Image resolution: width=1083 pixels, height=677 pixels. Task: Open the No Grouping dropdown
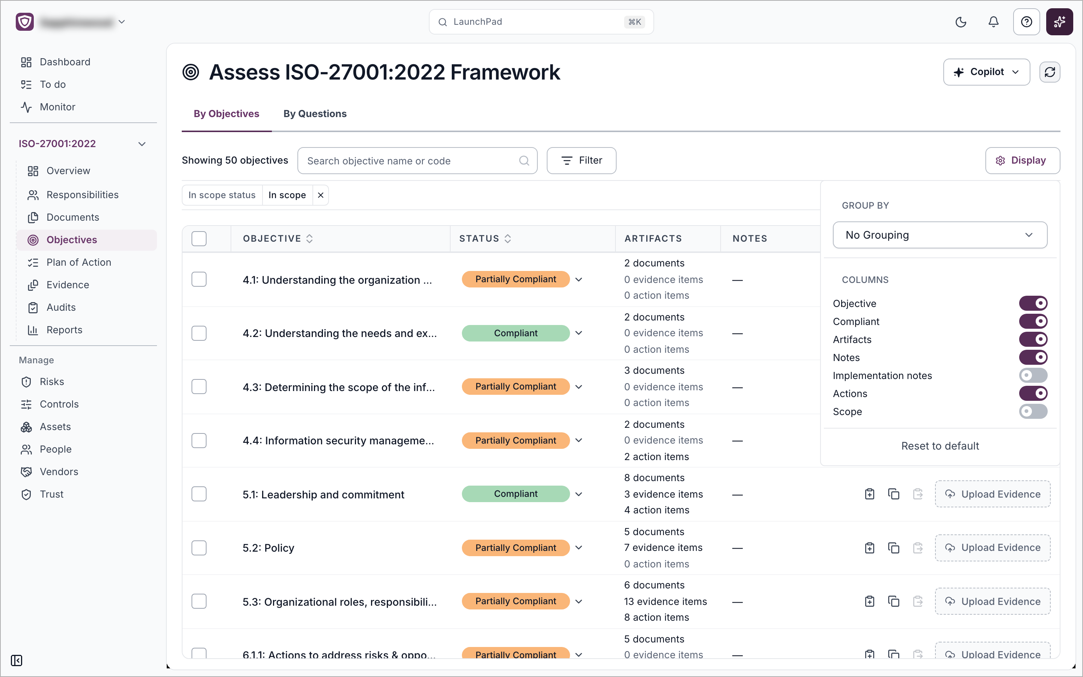tap(940, 235)
